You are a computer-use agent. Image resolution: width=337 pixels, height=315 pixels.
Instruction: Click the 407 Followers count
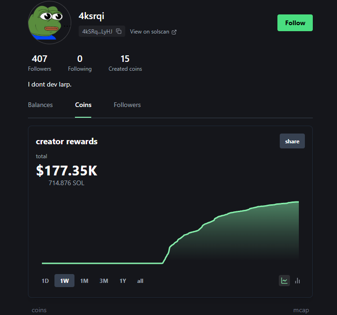[40, 63]
